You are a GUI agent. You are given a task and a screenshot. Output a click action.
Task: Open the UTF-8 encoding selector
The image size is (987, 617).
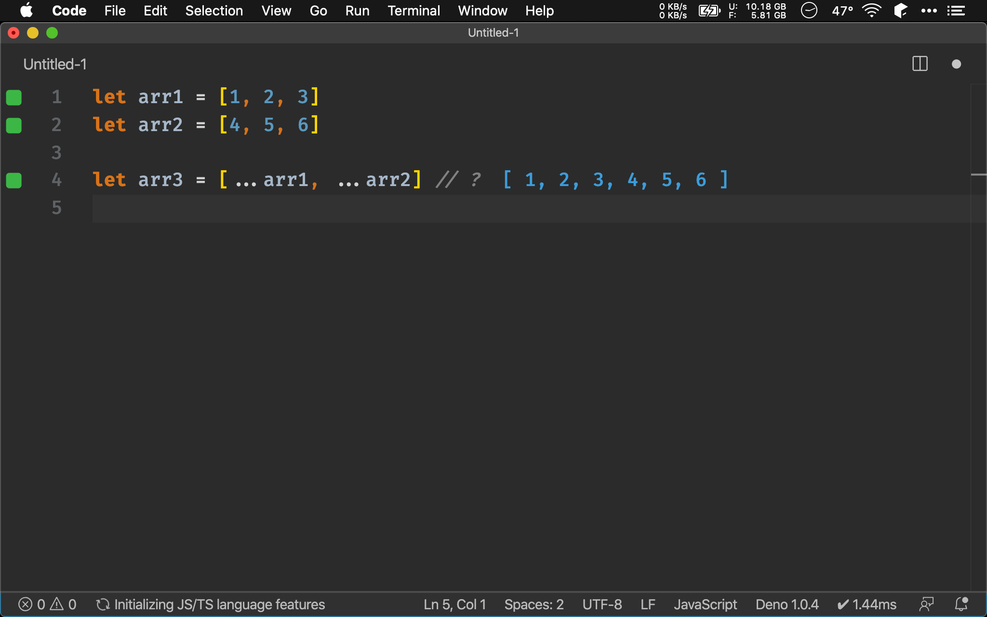point(602,604)
